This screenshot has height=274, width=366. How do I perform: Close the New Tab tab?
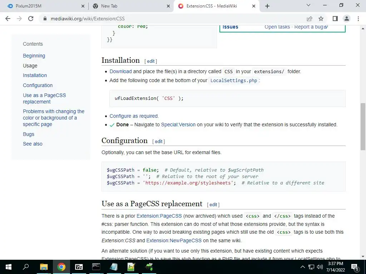click(x=168, y=6)
